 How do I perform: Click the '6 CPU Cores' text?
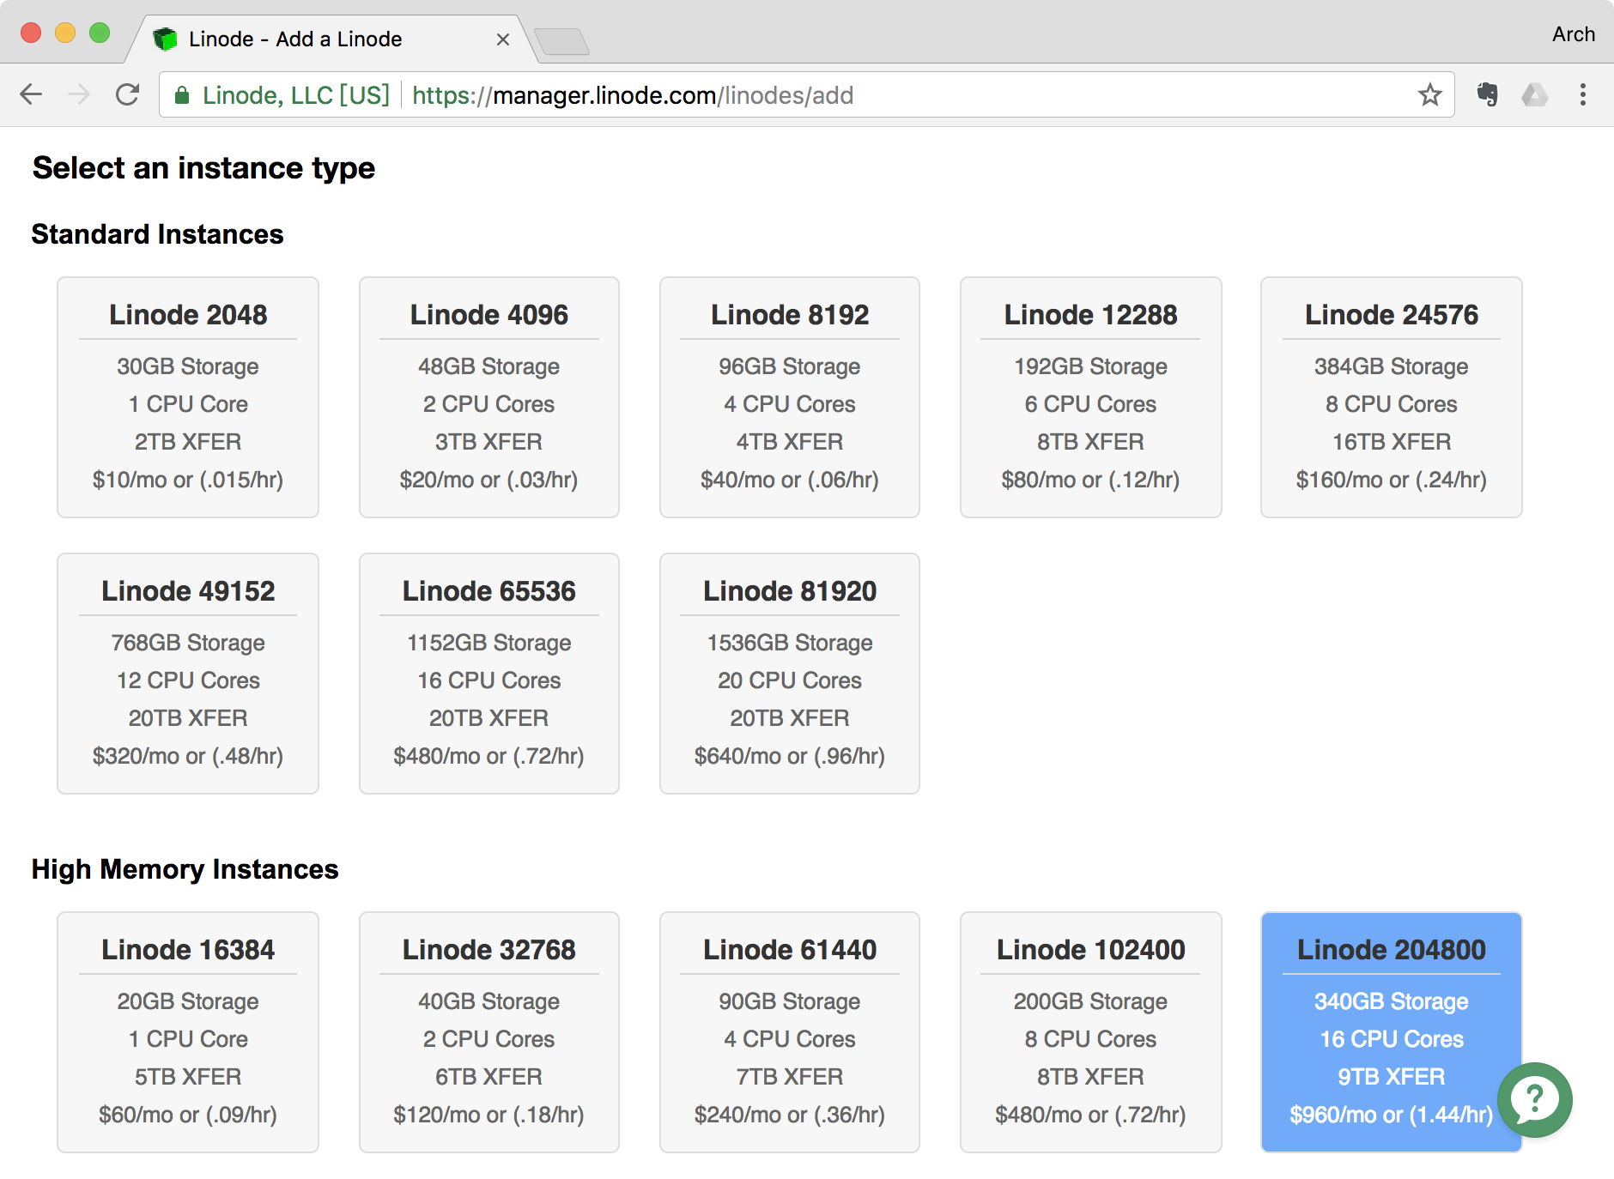[1090, 404]
